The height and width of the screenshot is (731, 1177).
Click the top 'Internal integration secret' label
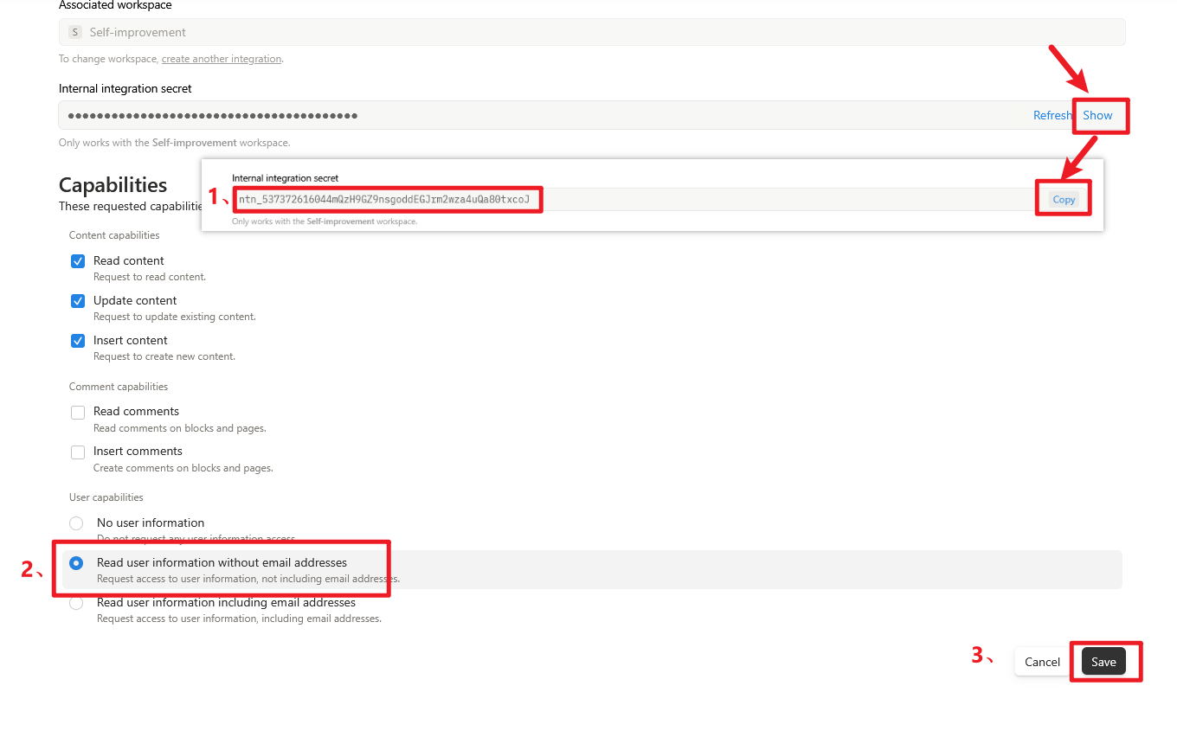coord(125,88)
